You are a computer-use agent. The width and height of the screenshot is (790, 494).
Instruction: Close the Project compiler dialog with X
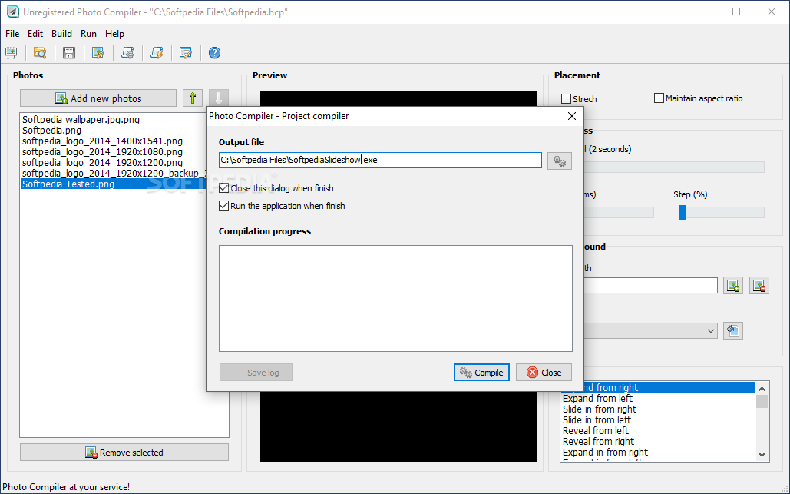pos(572,116)
